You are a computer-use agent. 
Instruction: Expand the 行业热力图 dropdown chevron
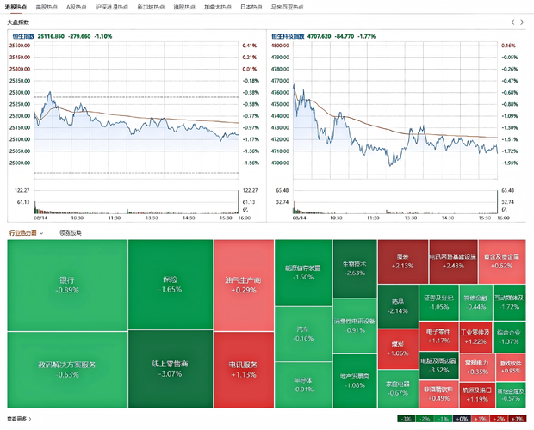point(41,233)
